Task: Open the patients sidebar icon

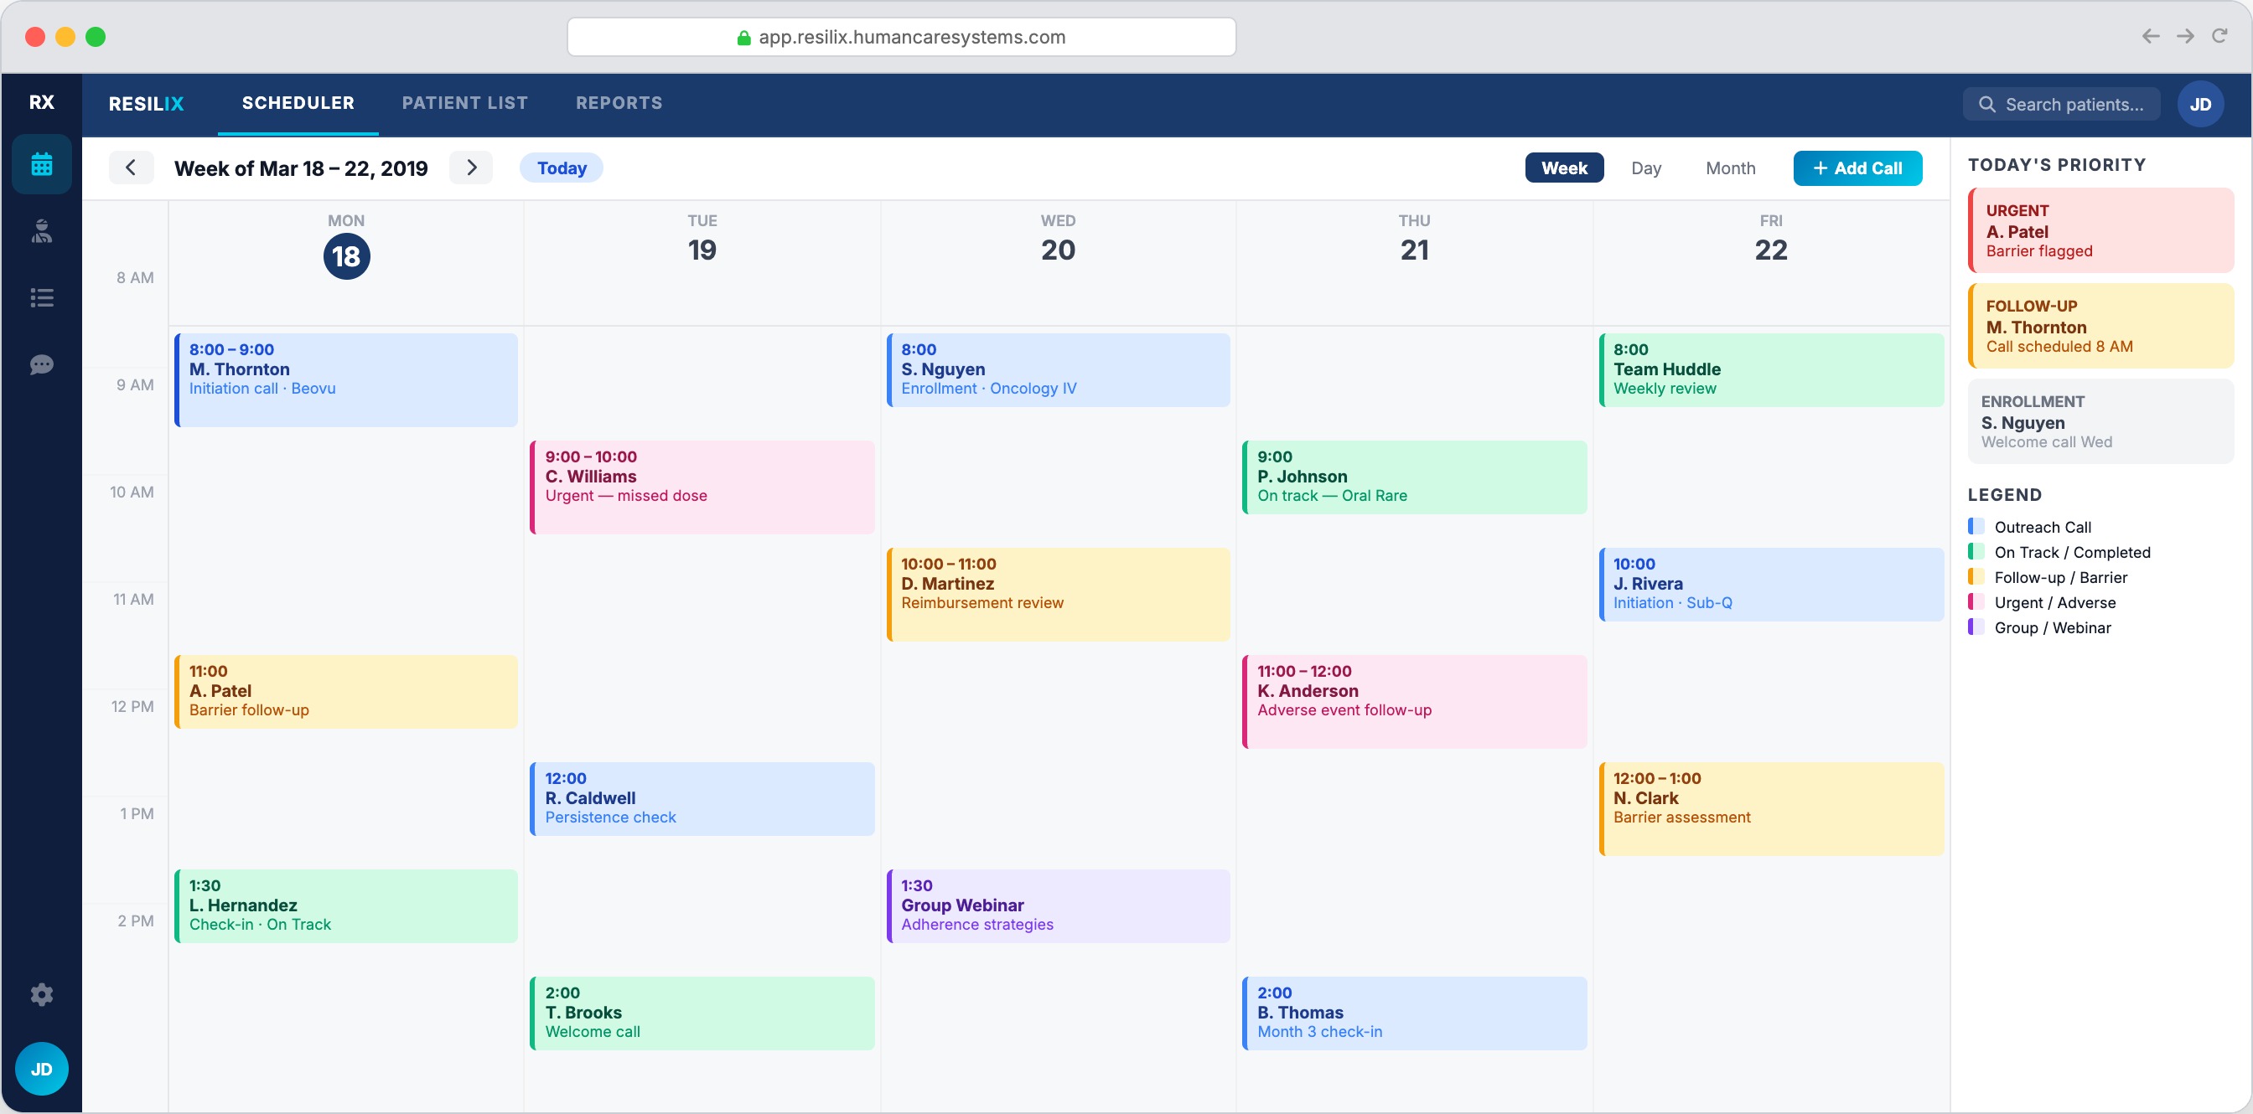Action: pos(41,231)
